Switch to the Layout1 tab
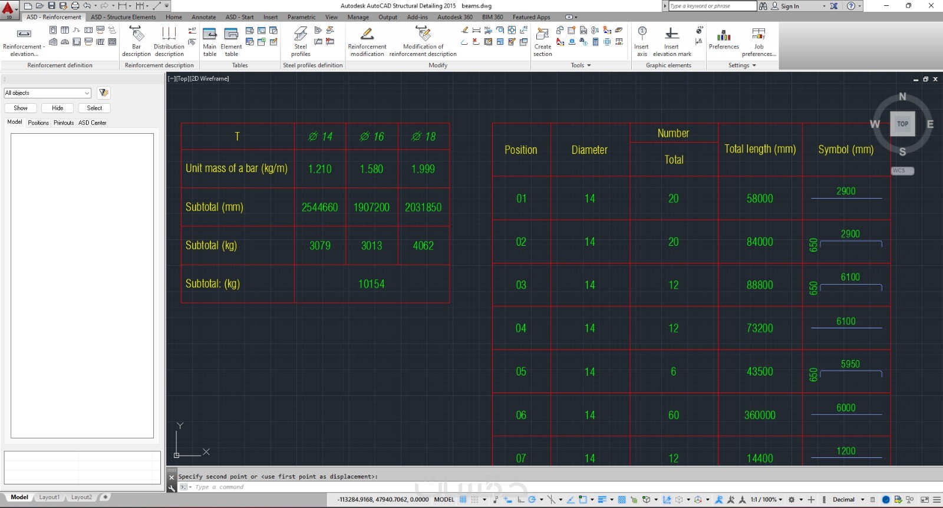The width and height of the screenshot is (943, 508). click(49, 497)
